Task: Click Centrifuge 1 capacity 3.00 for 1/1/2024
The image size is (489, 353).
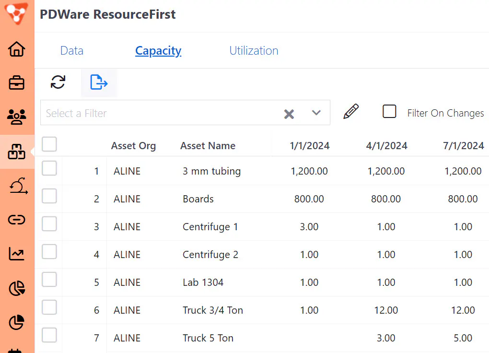Action: (x=309, y=226)
